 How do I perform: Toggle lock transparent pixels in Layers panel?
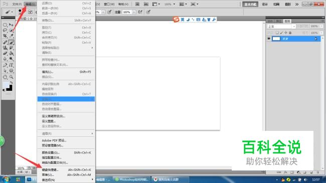point(277,33)
